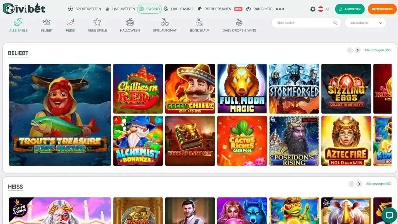The width and height of the screenshot is (398, 224).
Task: Select the Bonuskauf money bag icon
Action: pyautogui.click(x=199, y=23)
